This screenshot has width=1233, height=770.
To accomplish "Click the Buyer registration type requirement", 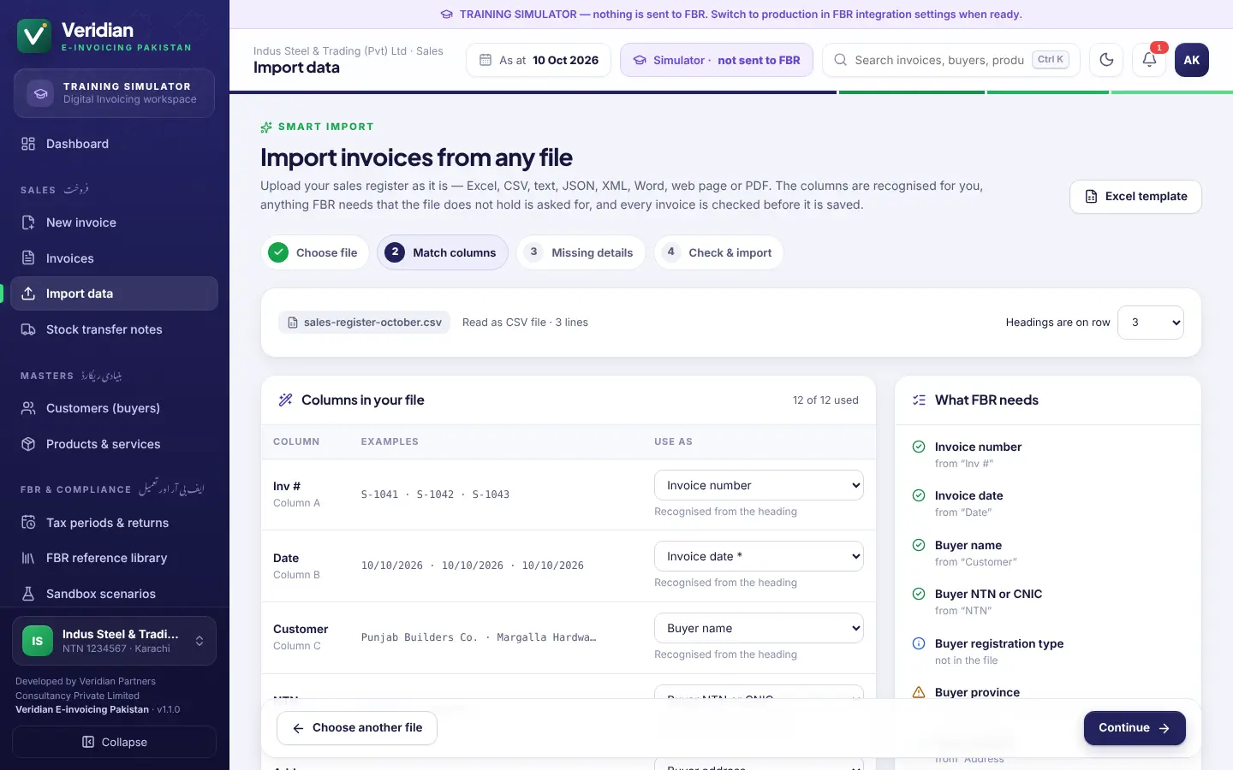I will (x=1048, y=651).
